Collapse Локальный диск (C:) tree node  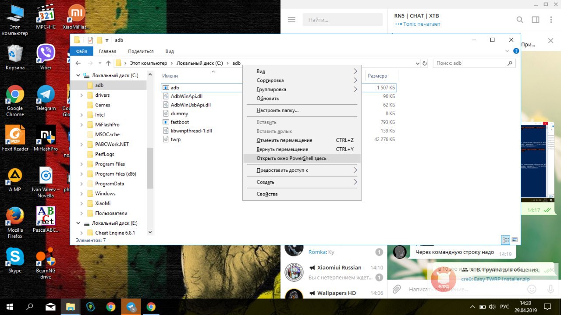(78, 75)
